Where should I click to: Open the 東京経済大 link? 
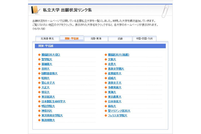48,97
